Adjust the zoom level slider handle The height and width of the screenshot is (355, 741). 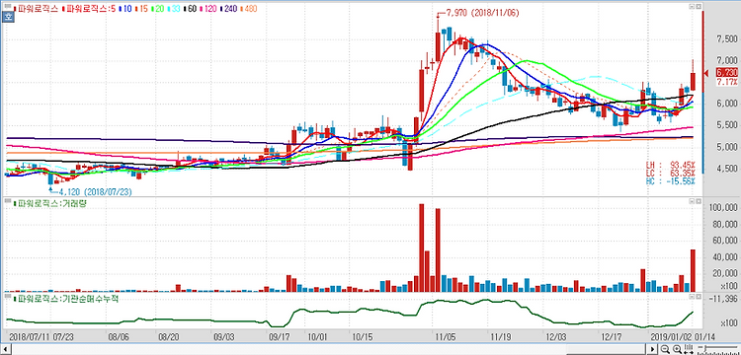[x=705, y=348]
